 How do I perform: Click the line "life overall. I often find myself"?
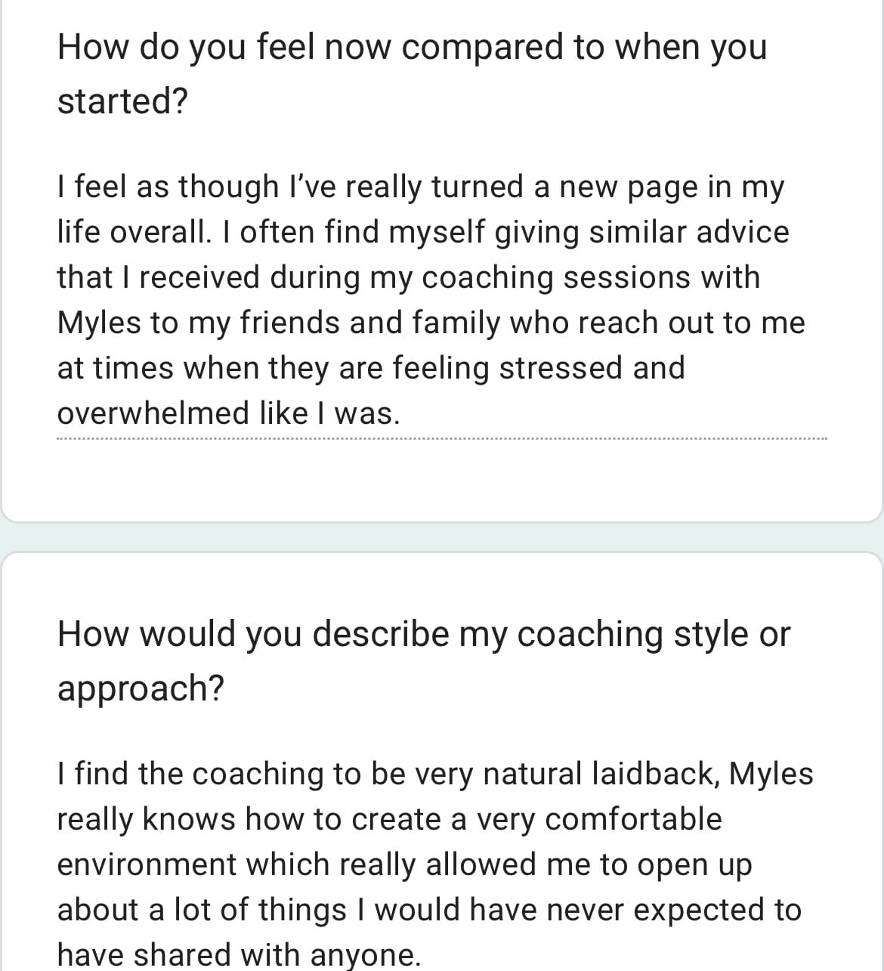pos(422,232)
